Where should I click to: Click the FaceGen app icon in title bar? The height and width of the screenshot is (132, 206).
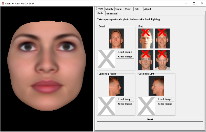(3, 3)
